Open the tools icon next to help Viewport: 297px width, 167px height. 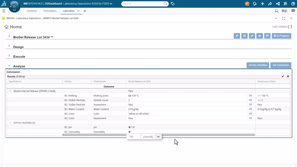pyautogui.click(x=286, y=4)
